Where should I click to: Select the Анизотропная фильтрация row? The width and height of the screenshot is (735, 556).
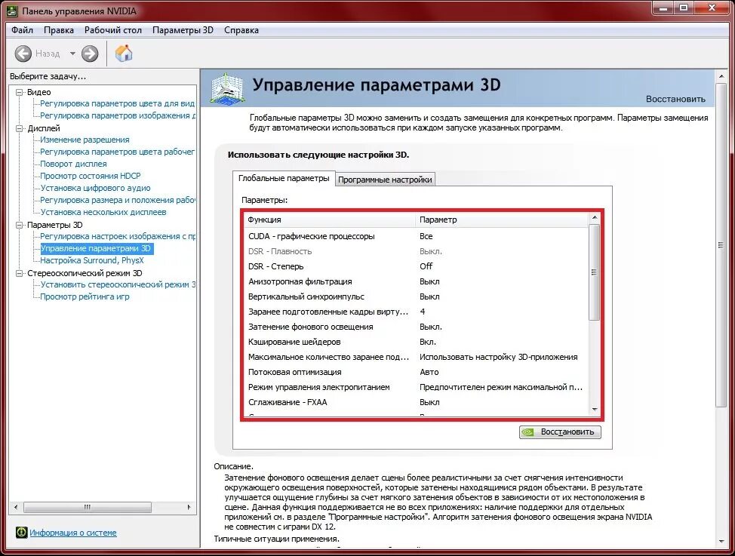click(x=416, y=281)
